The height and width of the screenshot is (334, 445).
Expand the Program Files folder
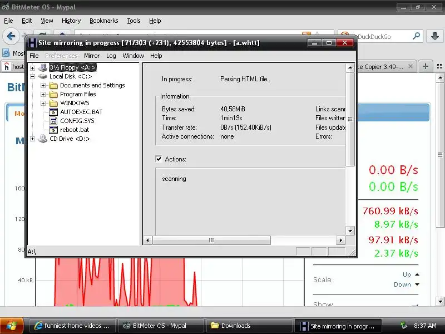tap(43, 94)
